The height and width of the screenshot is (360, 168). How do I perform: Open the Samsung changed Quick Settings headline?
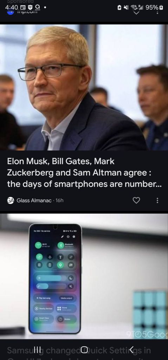[x=79, y=351]
